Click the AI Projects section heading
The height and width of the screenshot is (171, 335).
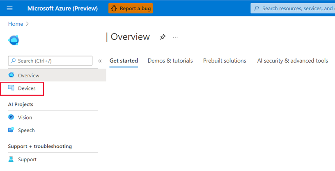(21, 104)
